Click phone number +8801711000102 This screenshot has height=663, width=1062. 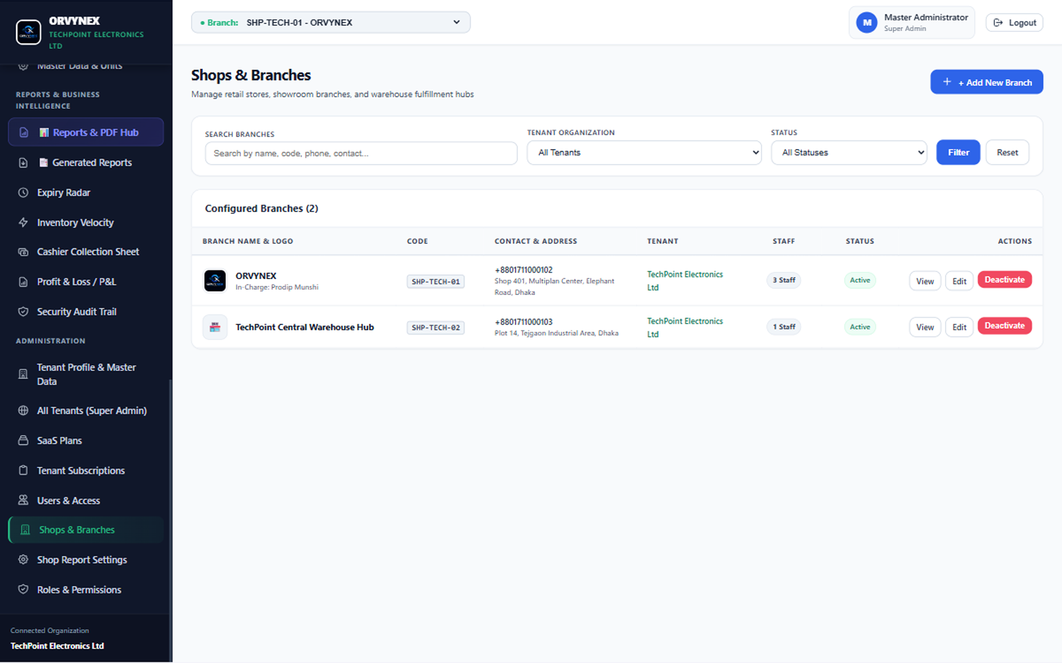click(x=524, y=270)
